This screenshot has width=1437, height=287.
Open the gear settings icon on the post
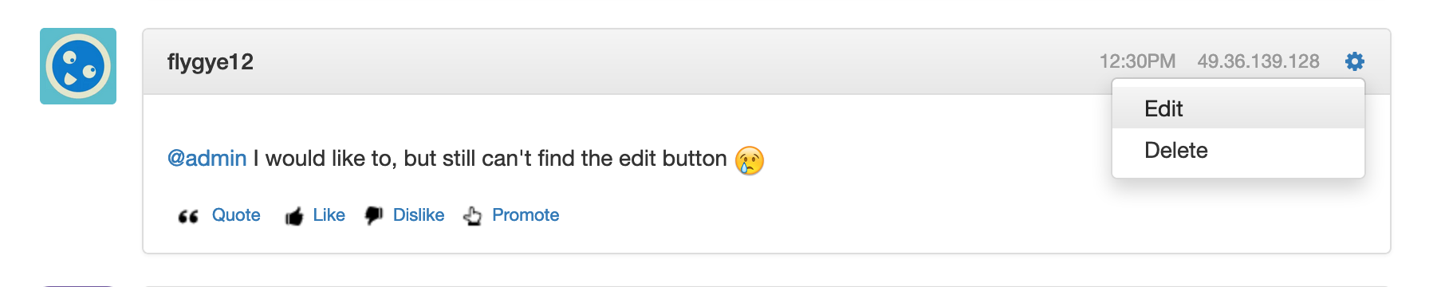pyautogui.click(x=1354, y=61)
